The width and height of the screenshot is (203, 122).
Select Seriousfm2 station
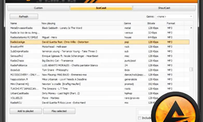[x=17, y=56]
